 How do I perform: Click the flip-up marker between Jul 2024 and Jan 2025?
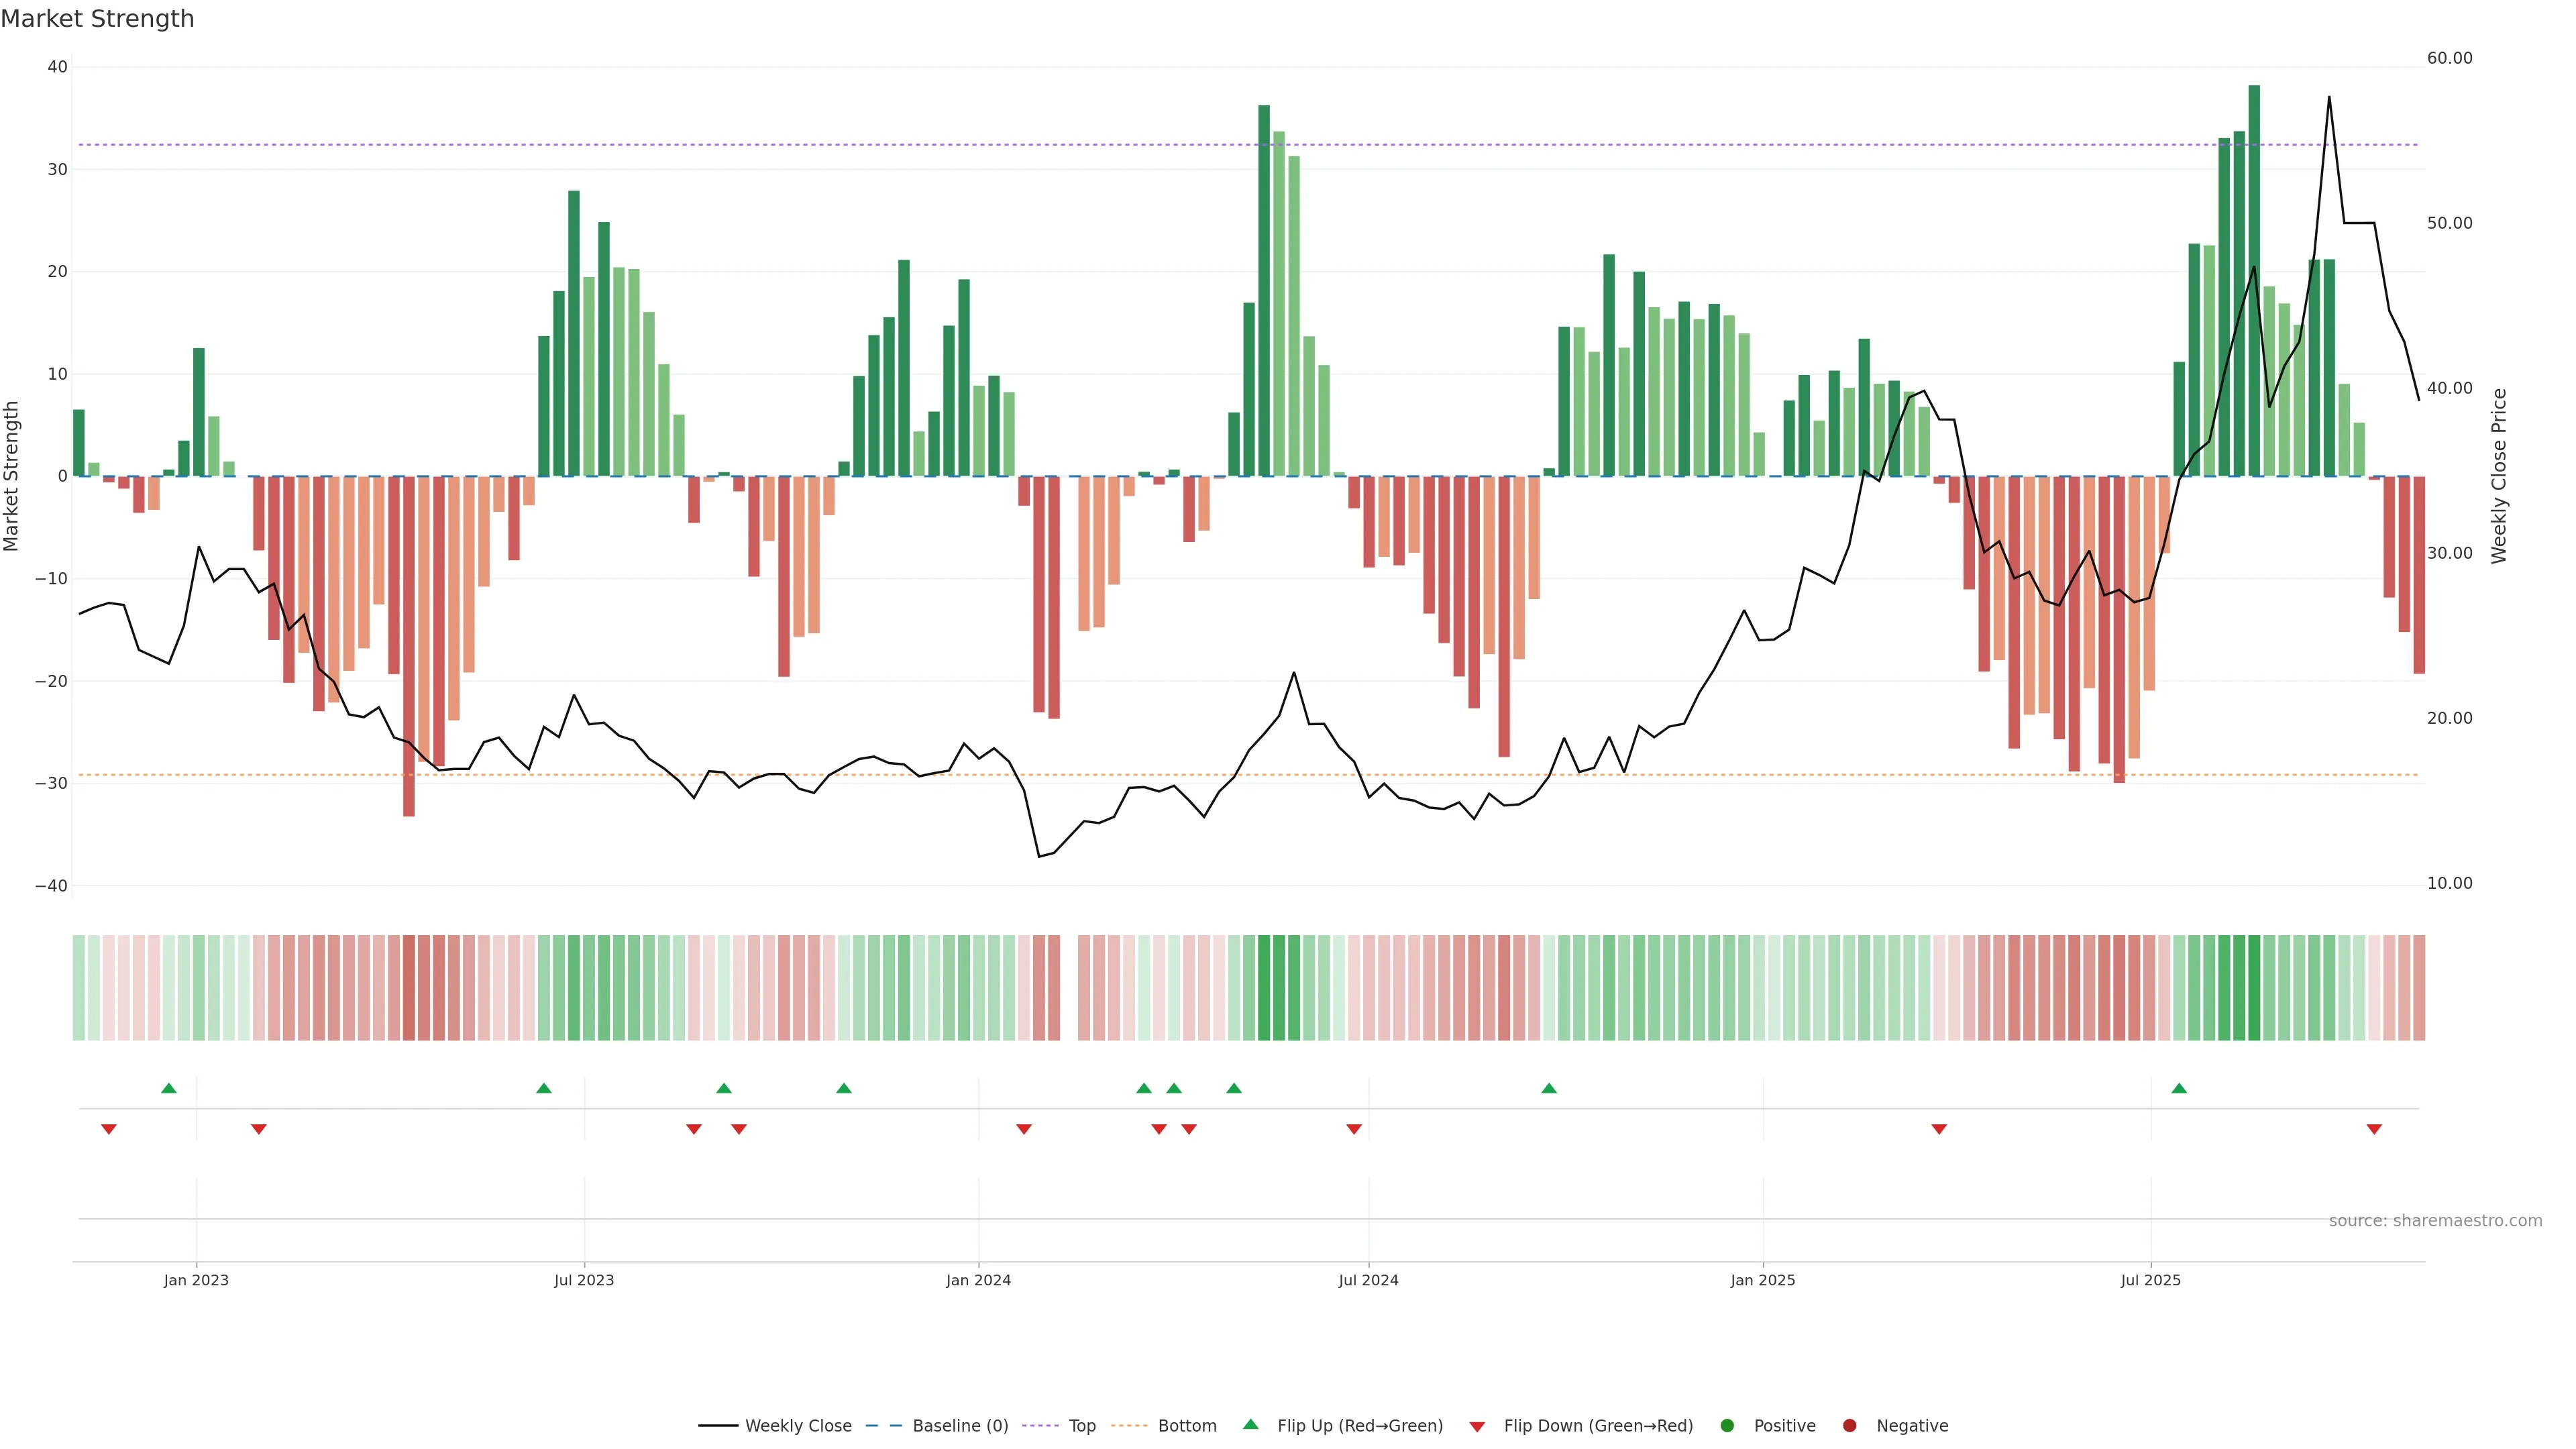point(1549,1088)
